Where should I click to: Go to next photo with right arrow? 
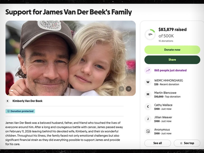128,89
